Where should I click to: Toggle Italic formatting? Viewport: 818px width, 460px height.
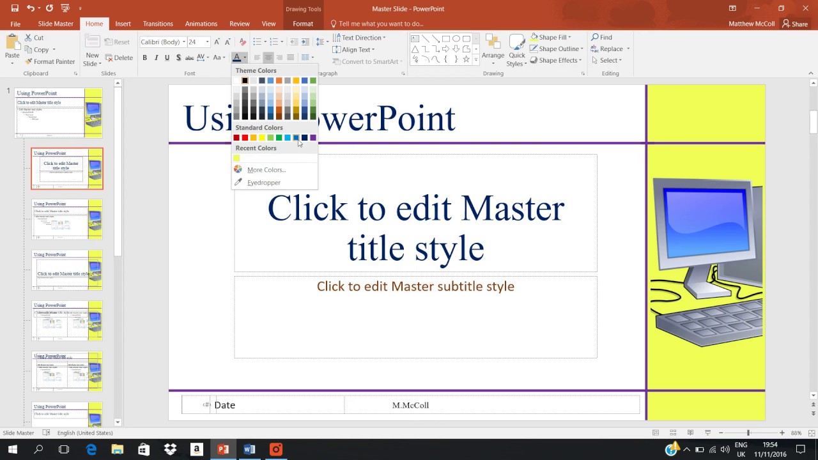tap(156, 57)
